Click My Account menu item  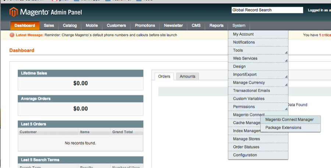(243, 34)
